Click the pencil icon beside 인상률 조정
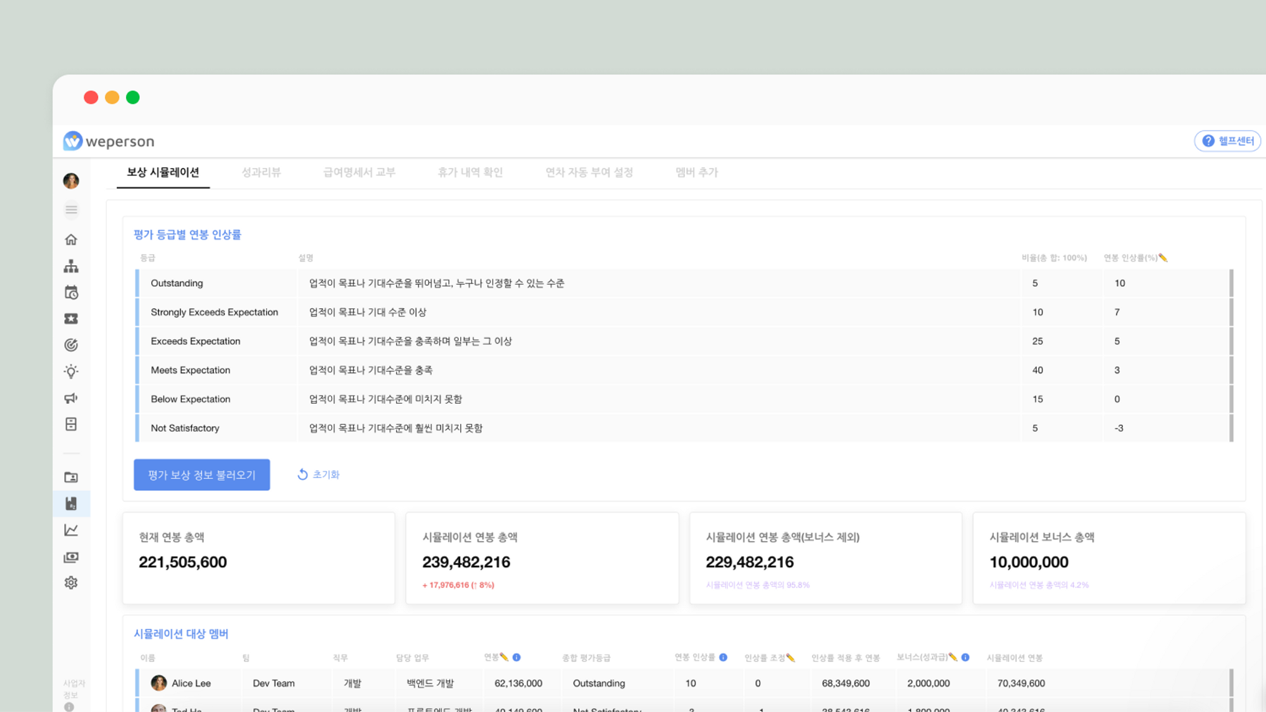 (790, 658)
